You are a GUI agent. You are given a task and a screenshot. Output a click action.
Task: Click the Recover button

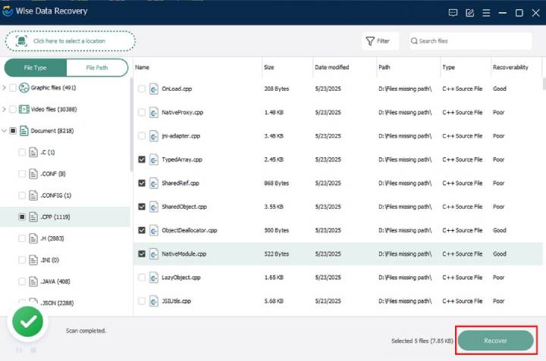495,341
